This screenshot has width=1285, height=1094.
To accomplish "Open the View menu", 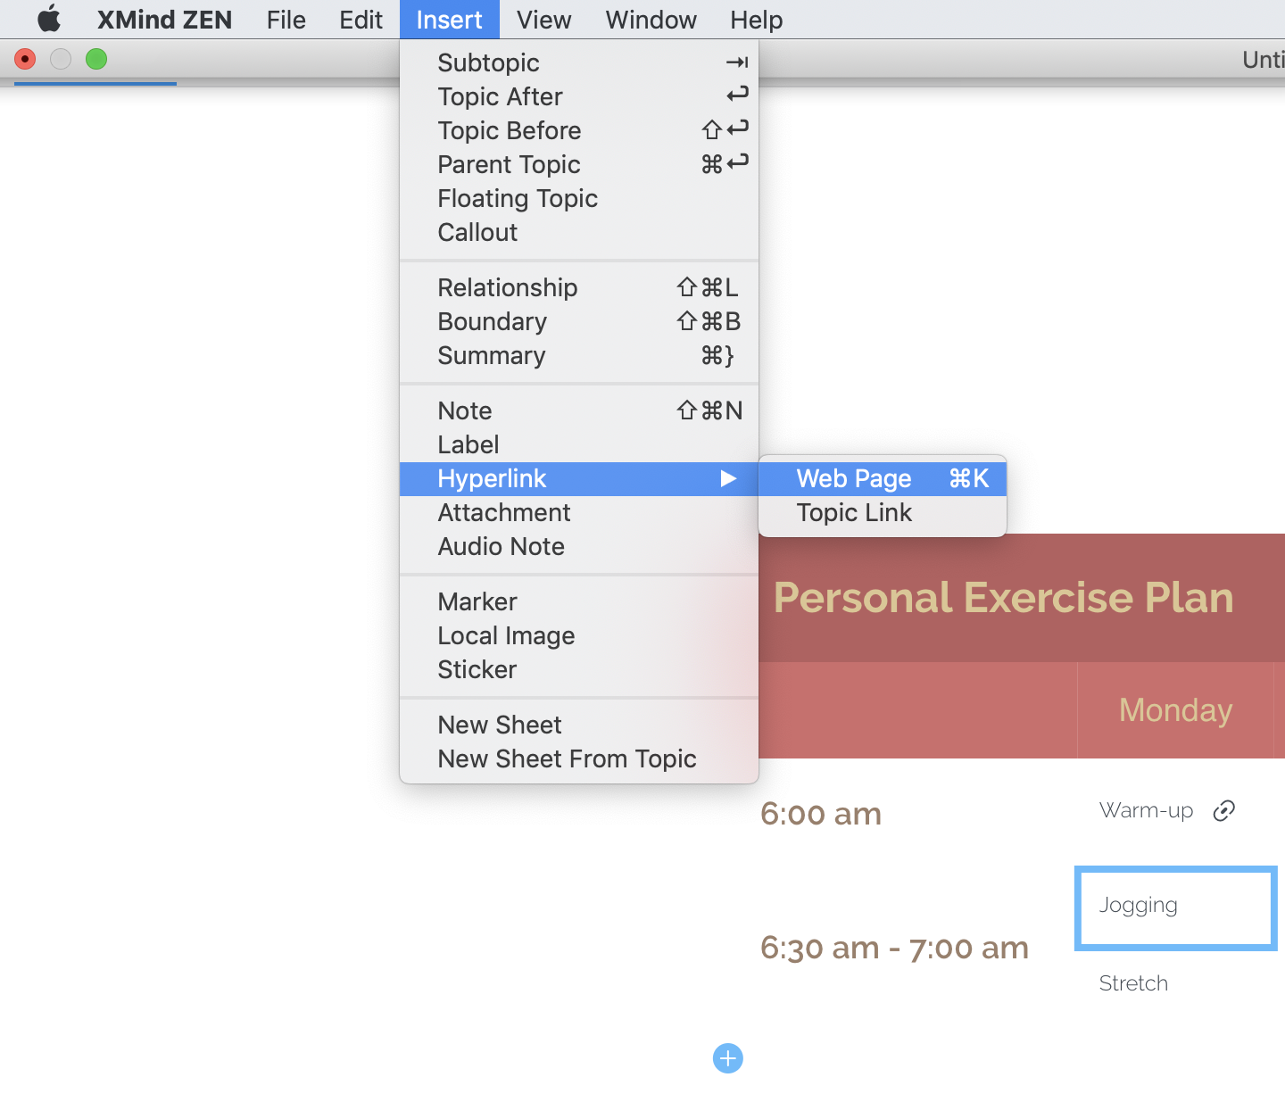I will tap(543, 20).
